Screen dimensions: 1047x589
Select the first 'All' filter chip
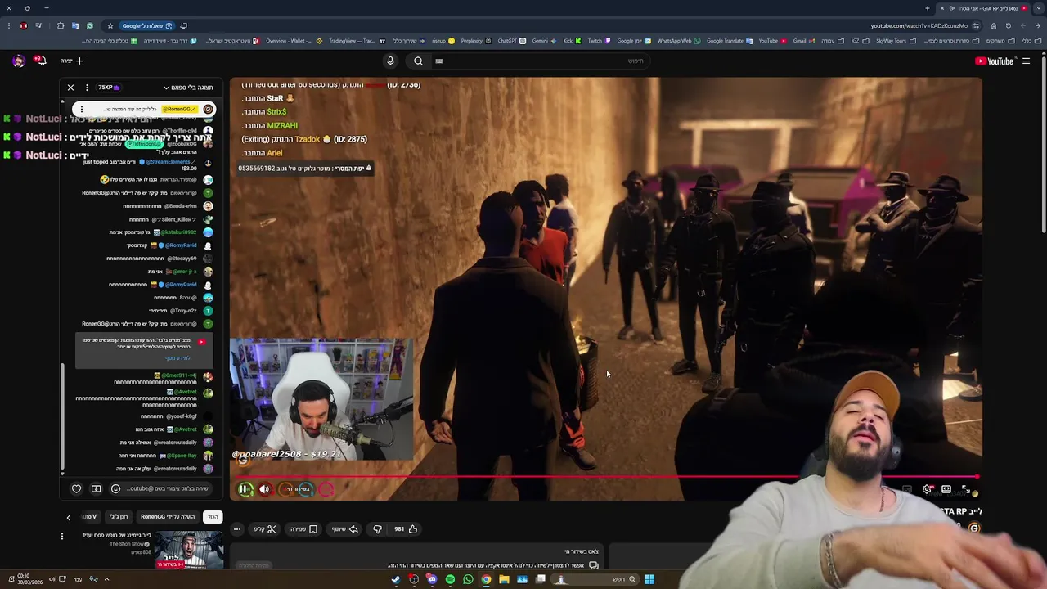(x=213, y=517)
